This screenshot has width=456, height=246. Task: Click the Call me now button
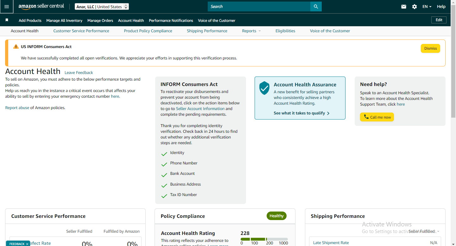377,117
